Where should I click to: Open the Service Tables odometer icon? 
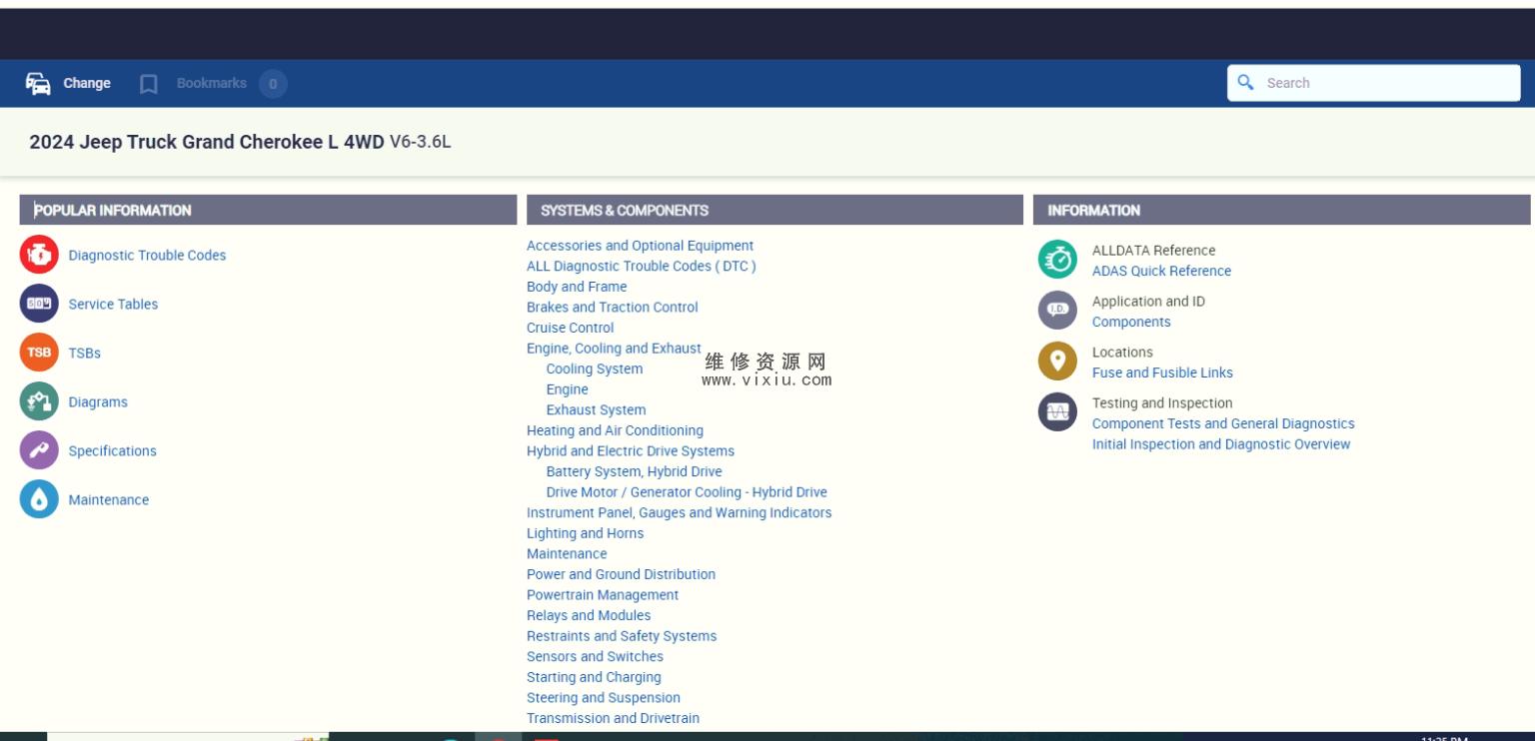[39, 304]
